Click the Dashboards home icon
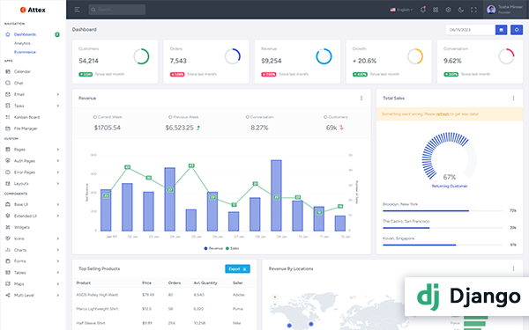The height and width of the screenshot is (330, 529). click(8, 34)
